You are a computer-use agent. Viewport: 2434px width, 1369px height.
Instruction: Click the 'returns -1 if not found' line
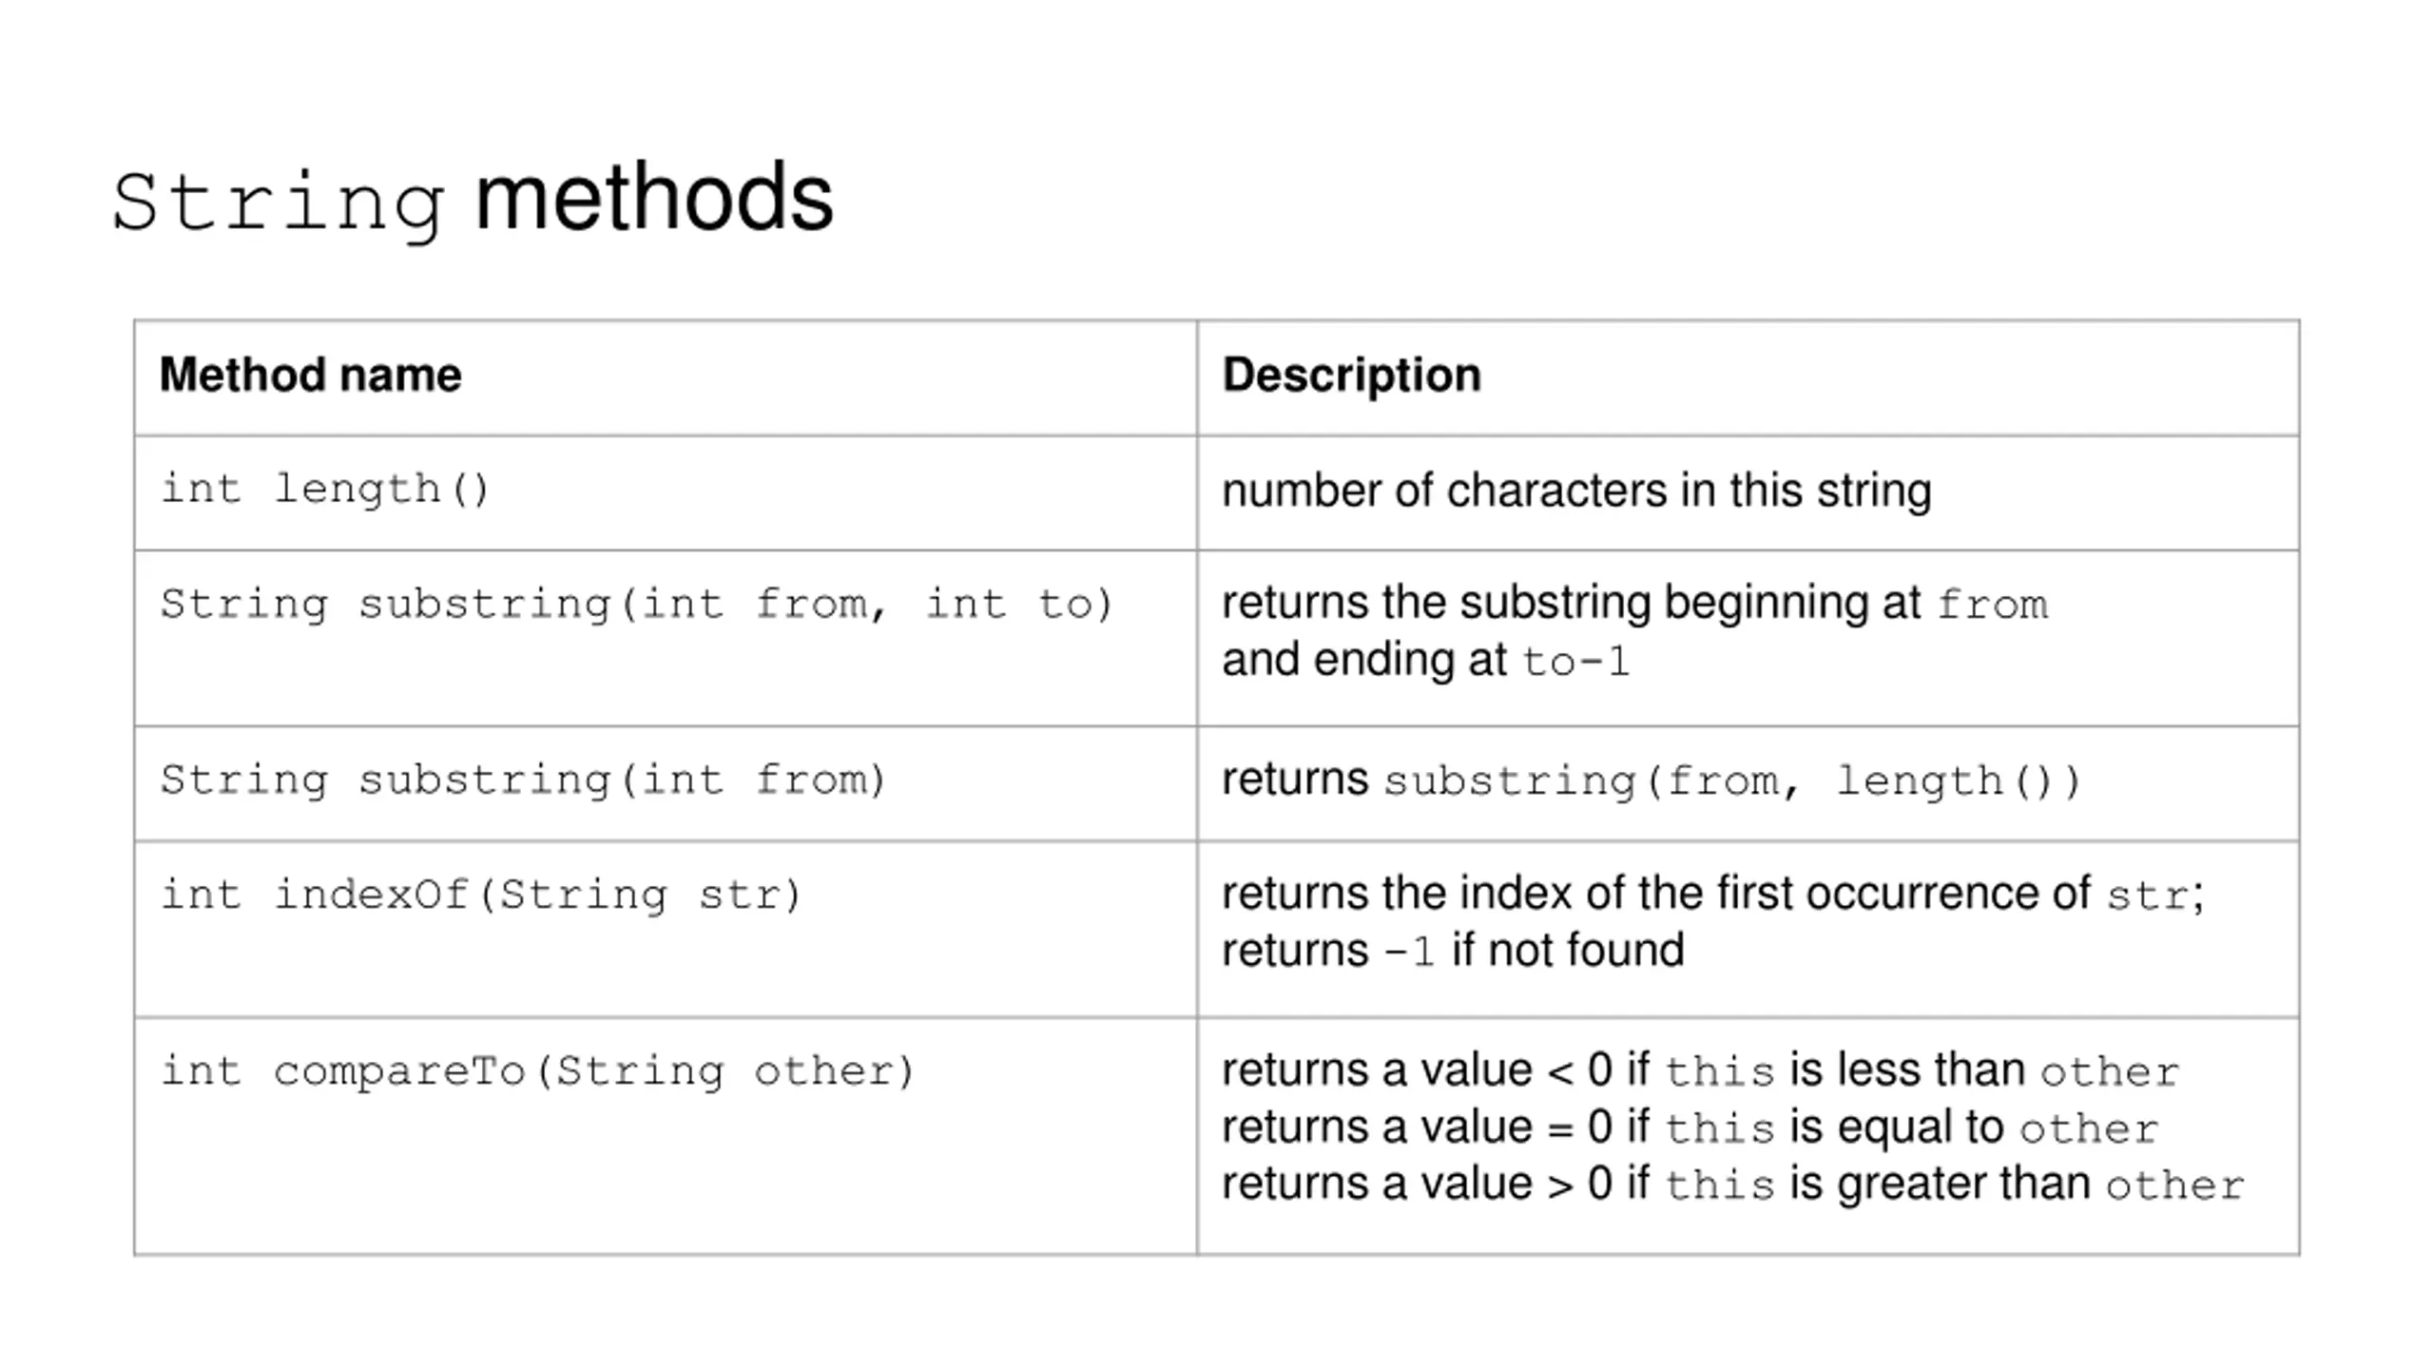click(x=1453, y=951)
